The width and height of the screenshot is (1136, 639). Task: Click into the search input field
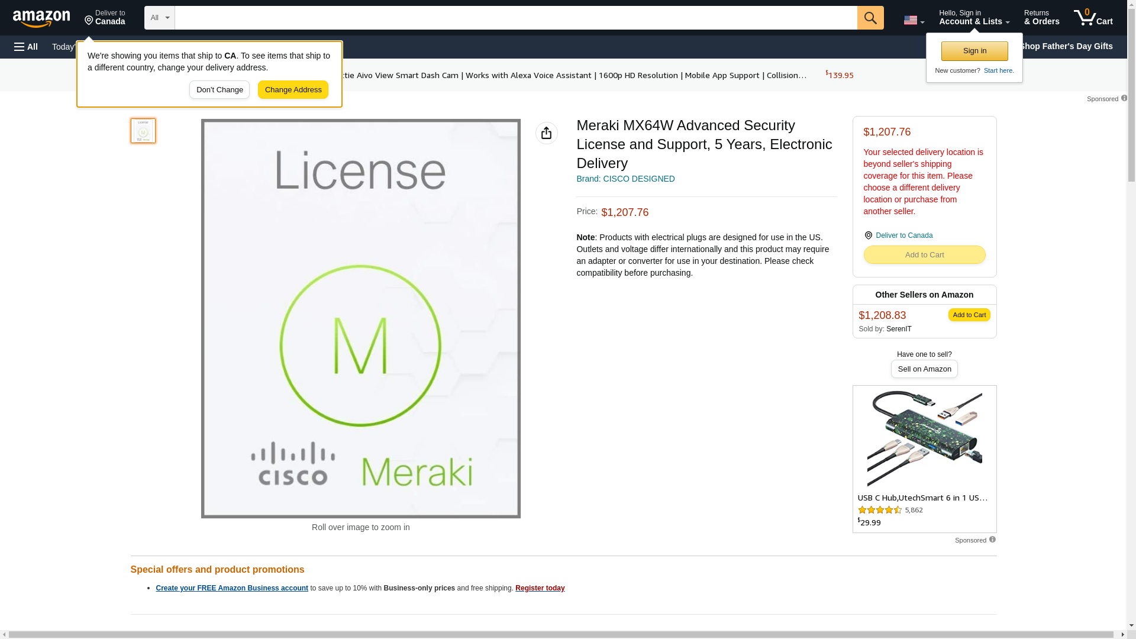(x=515, y=18)
